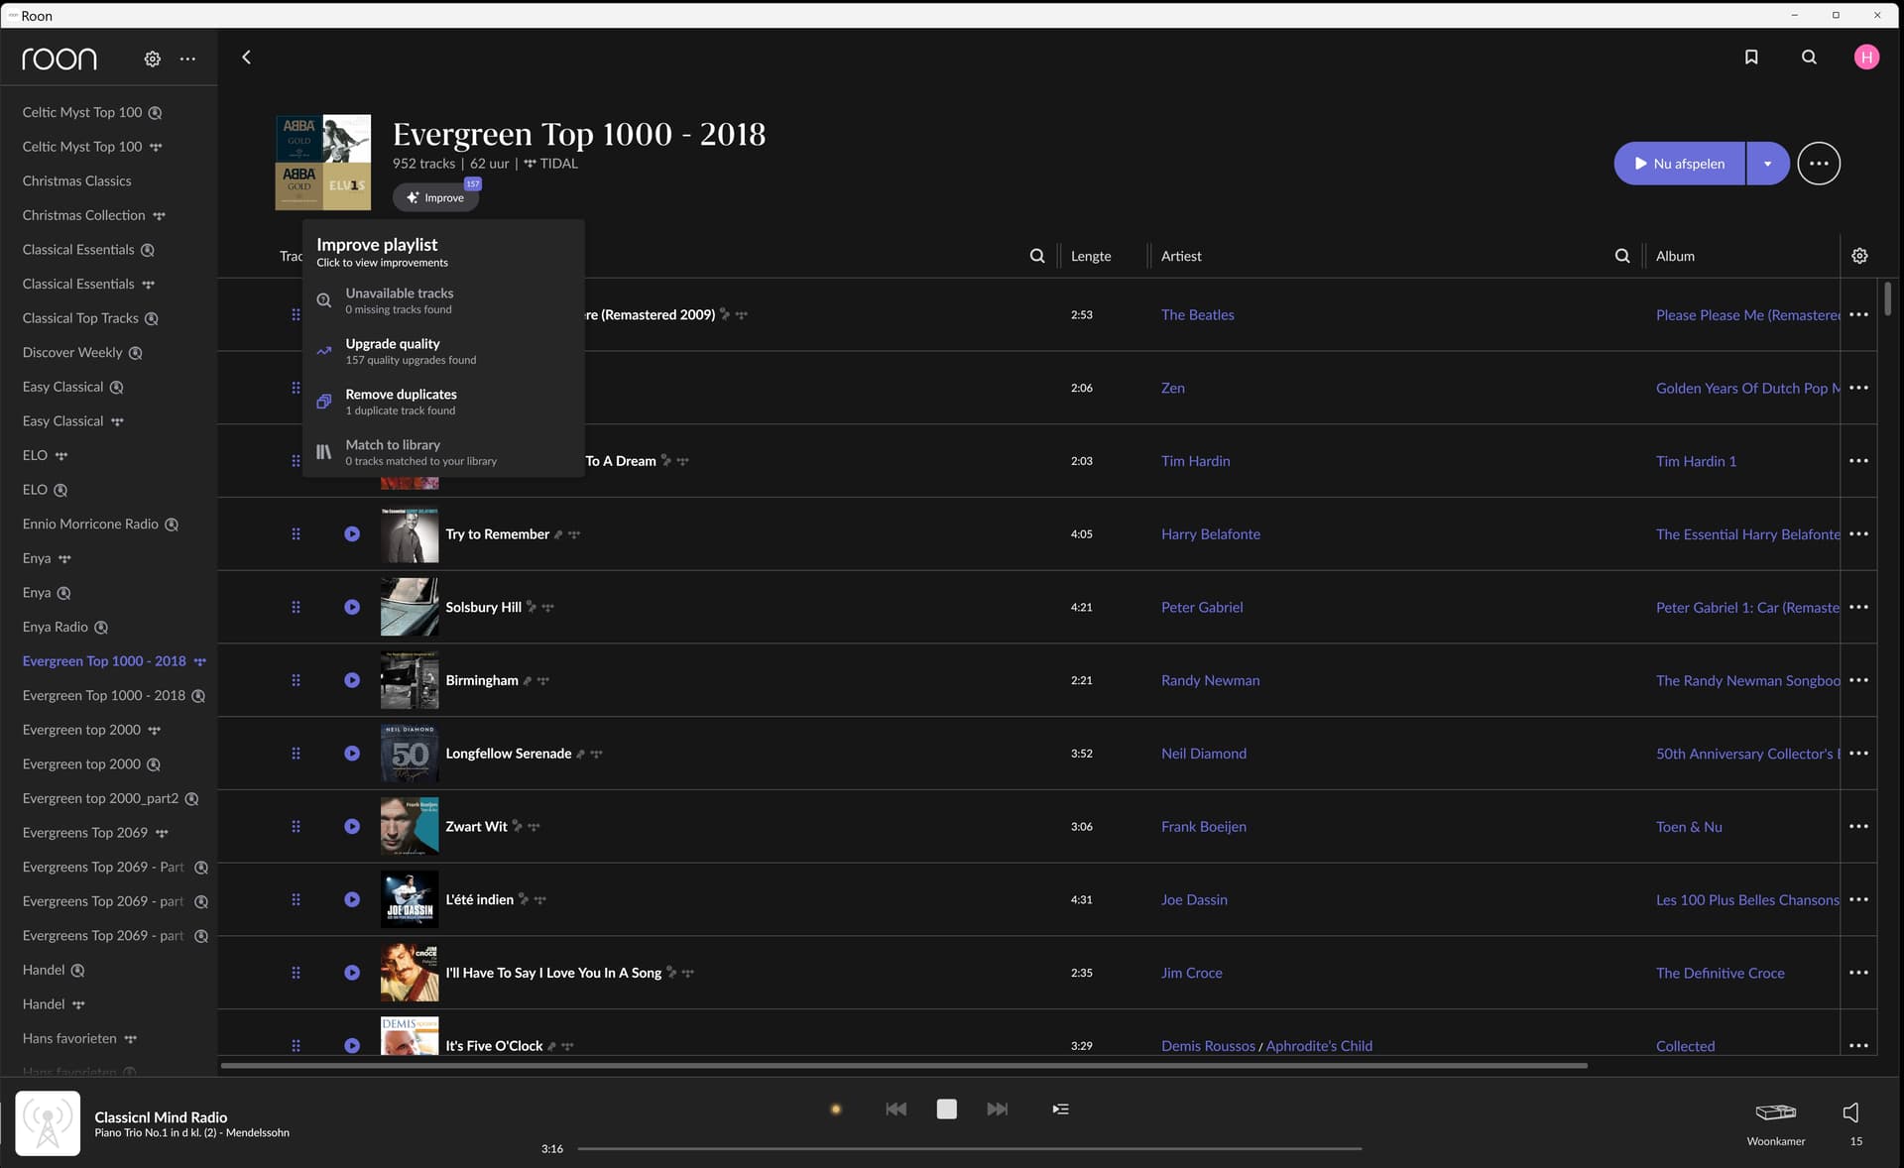Expand the Nu afspelen dropdown arrow
1904x1168 pixels.
tap(1767, 164)
